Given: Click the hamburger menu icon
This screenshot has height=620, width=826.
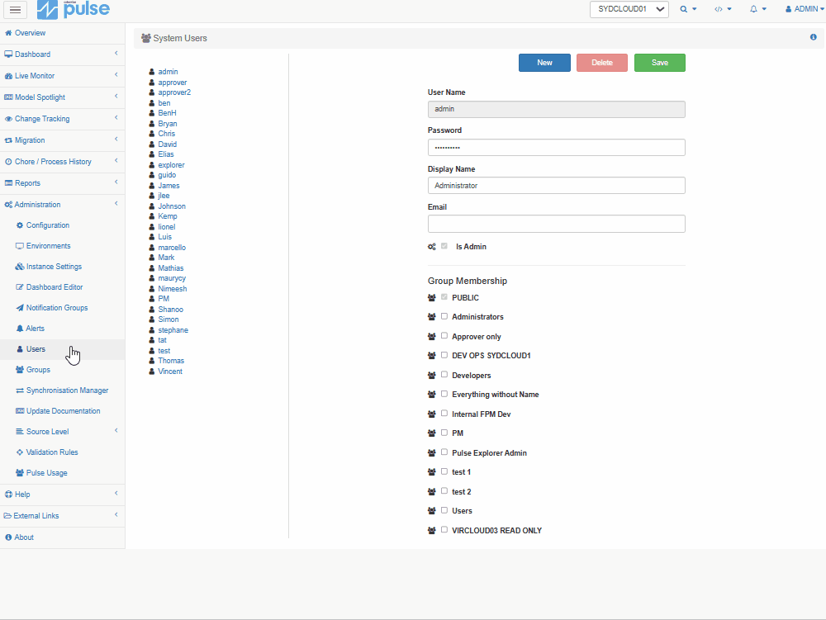Looking at the screenshot, I should [15, 9].
